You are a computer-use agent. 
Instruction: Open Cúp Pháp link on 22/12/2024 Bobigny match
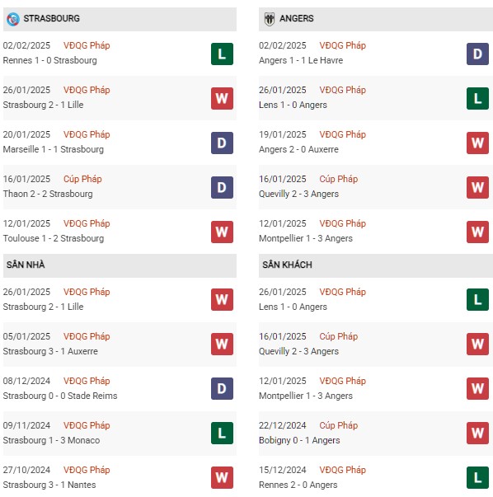coord(338,425)
